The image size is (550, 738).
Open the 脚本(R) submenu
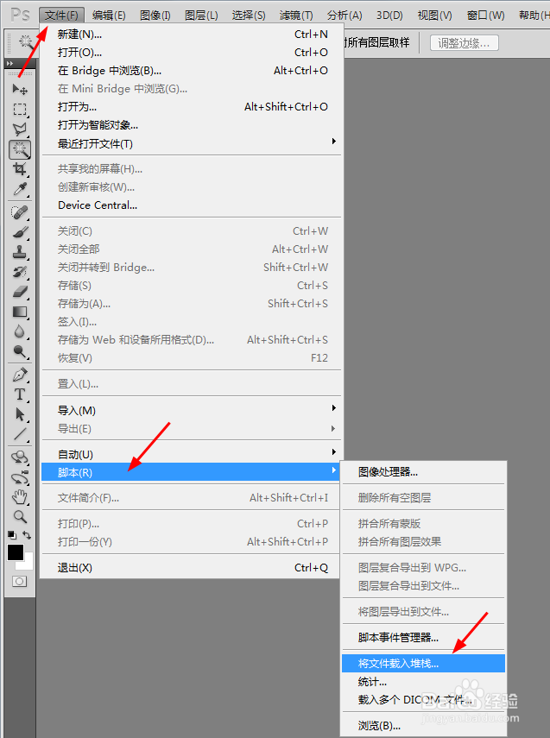point(191,472)
